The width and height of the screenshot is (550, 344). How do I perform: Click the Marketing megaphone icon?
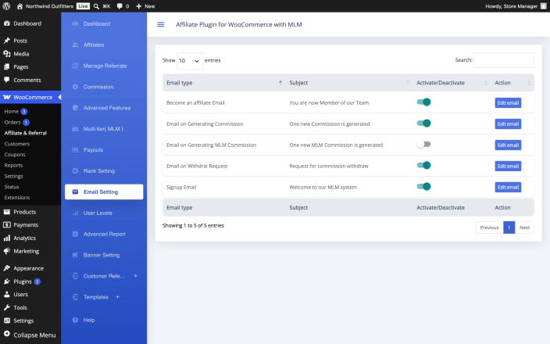pyautogui.click(x=7, y=251)
